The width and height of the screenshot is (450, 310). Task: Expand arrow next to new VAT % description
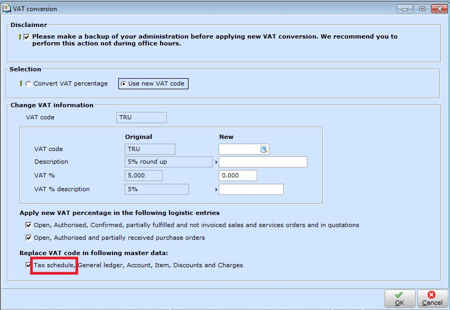(216, 190)
